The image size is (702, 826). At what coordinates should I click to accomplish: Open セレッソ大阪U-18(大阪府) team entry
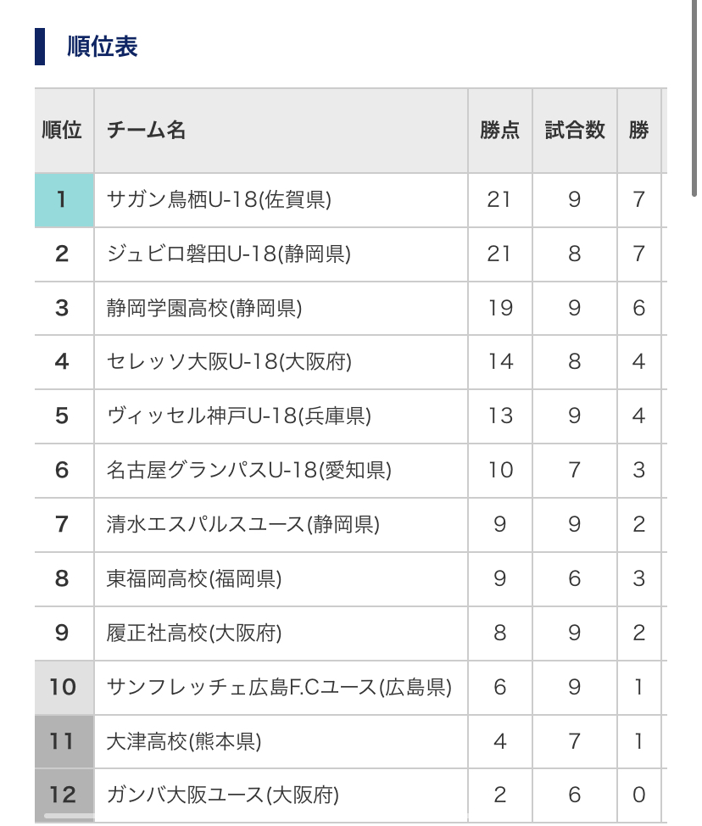coord(229,362)
